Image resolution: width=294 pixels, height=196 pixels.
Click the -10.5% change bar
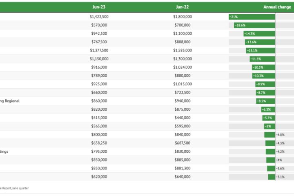point(263,67)
